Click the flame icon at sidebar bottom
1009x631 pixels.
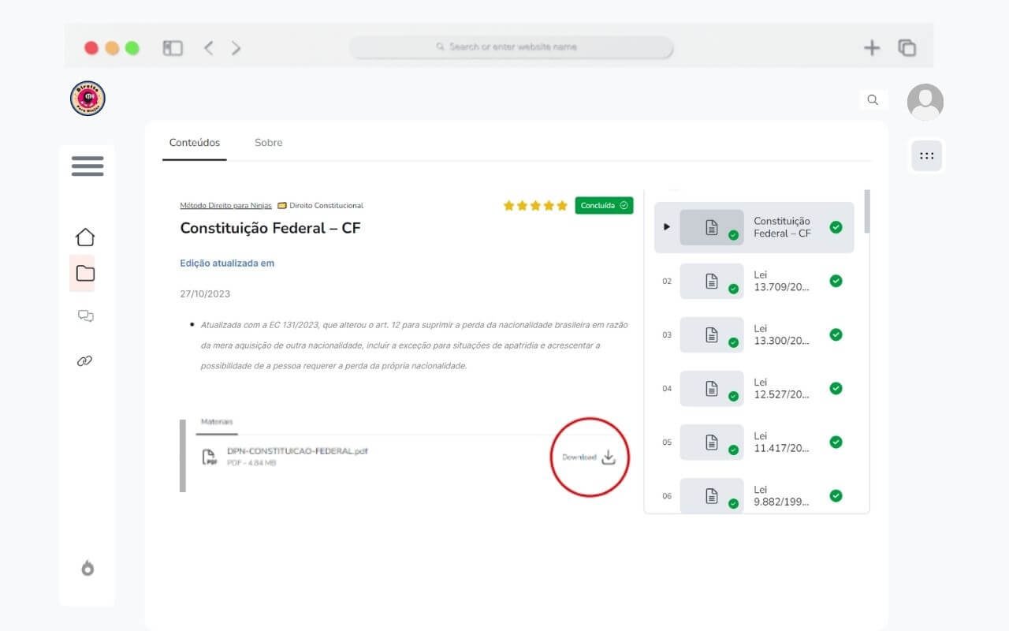87,568
